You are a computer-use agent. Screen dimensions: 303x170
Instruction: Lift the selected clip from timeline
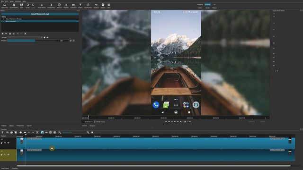[x=29, y=132]
